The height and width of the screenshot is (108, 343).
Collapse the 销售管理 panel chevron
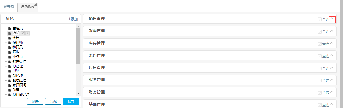332,19
